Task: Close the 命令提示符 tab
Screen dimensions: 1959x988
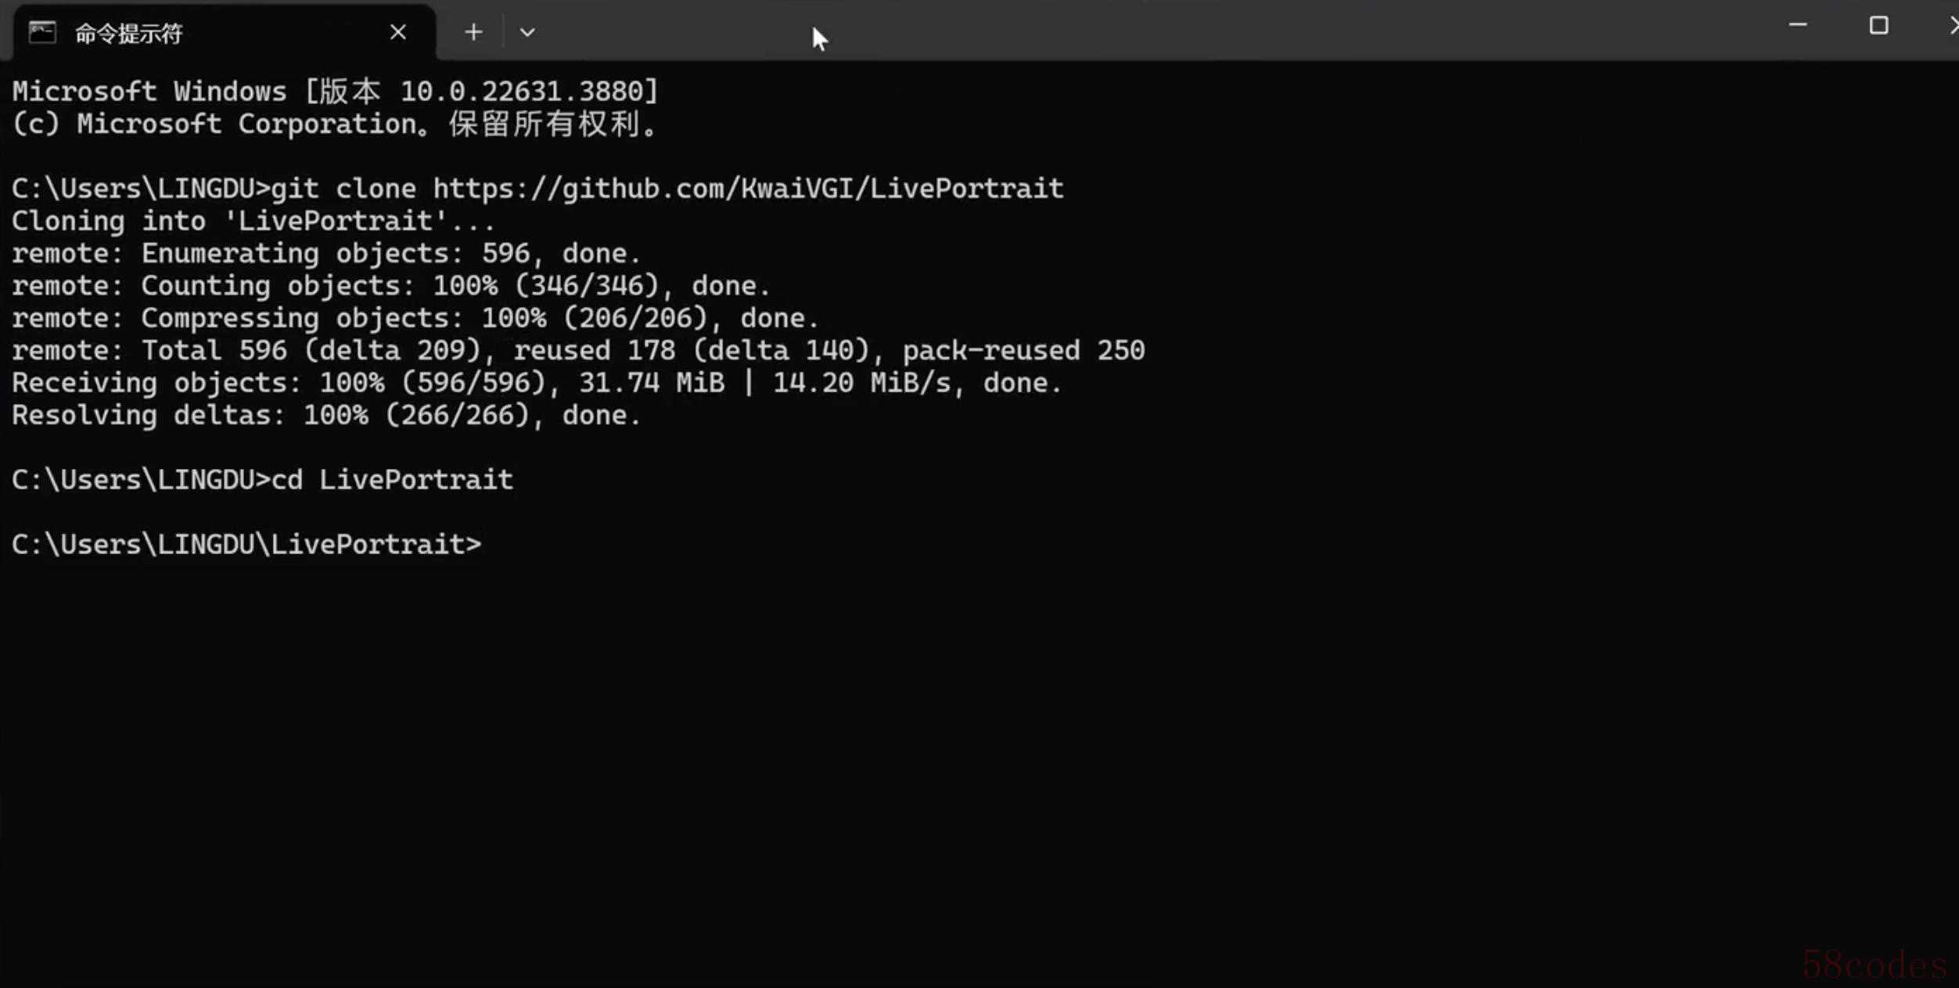Action: (x=397, y=32)
